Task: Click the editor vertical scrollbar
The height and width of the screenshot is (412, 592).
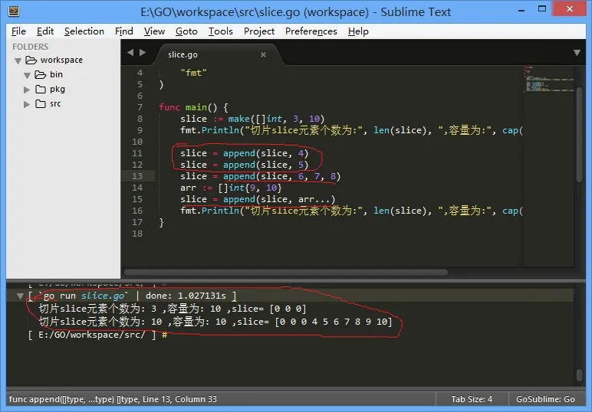Action: point(579,135)
